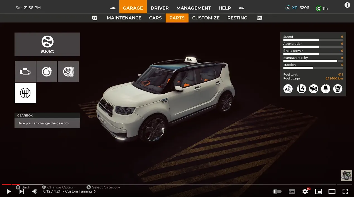This screenshot has height=197, width=354.
Task: Open the GARAGE menu tab
Action: click(133, 8)
